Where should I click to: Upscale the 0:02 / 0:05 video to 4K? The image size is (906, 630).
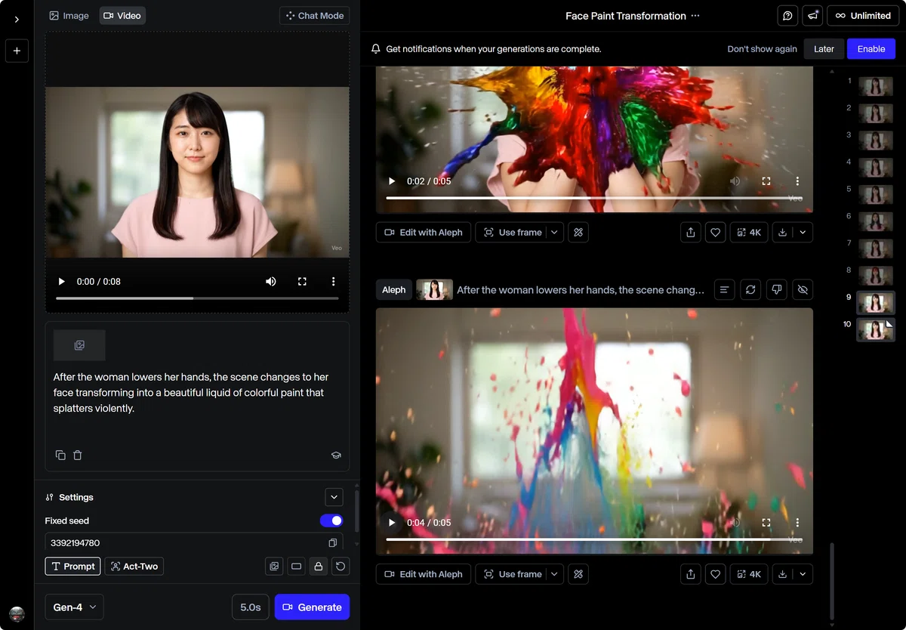[749, 233]
